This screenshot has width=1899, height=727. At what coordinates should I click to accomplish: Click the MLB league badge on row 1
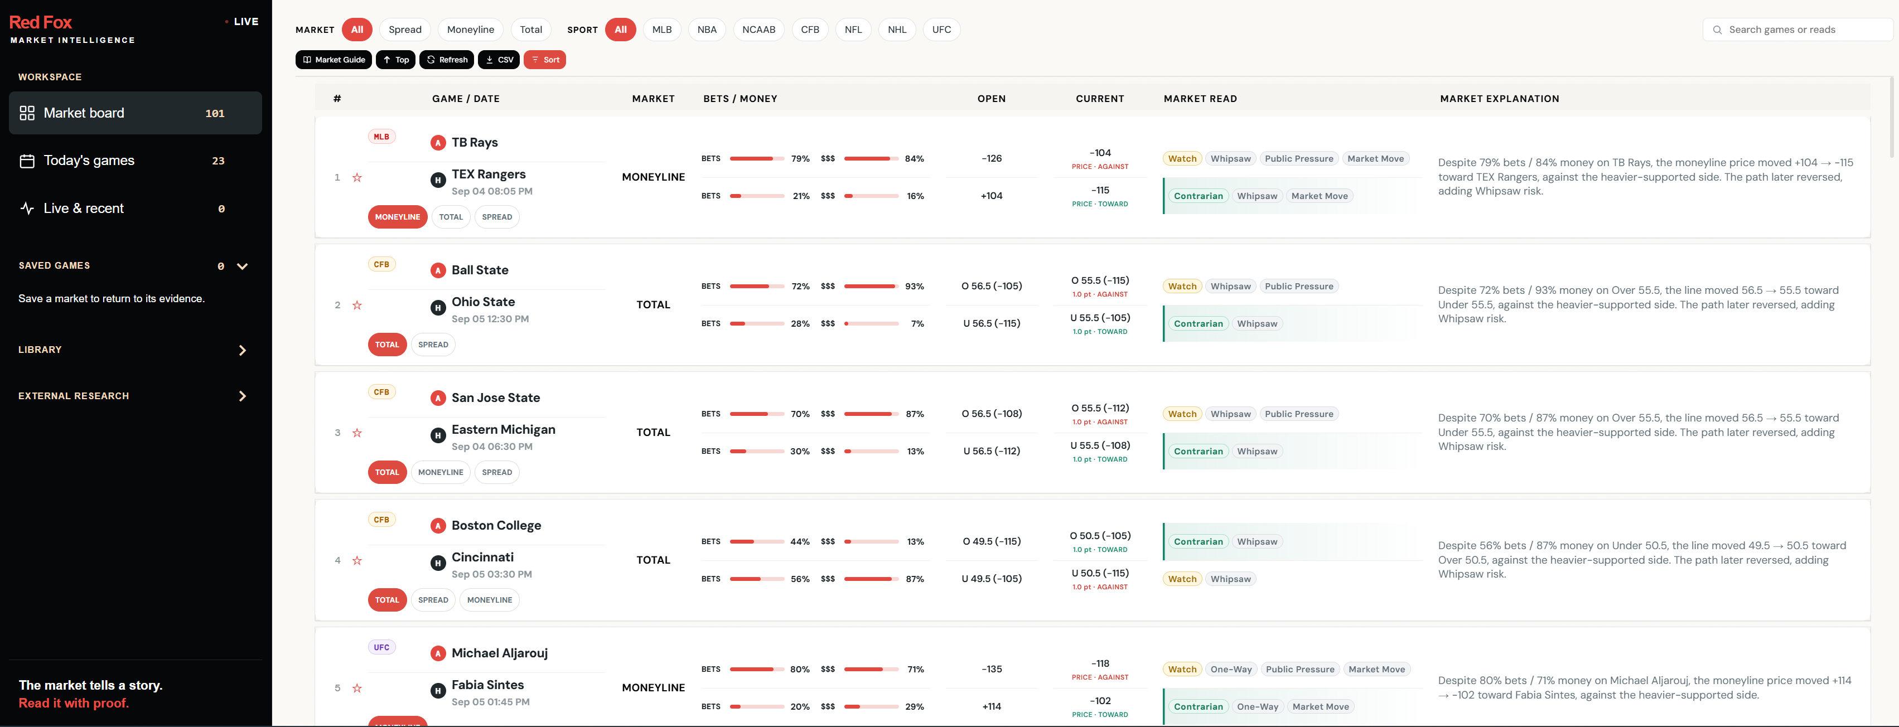click(x=381, y=136)
